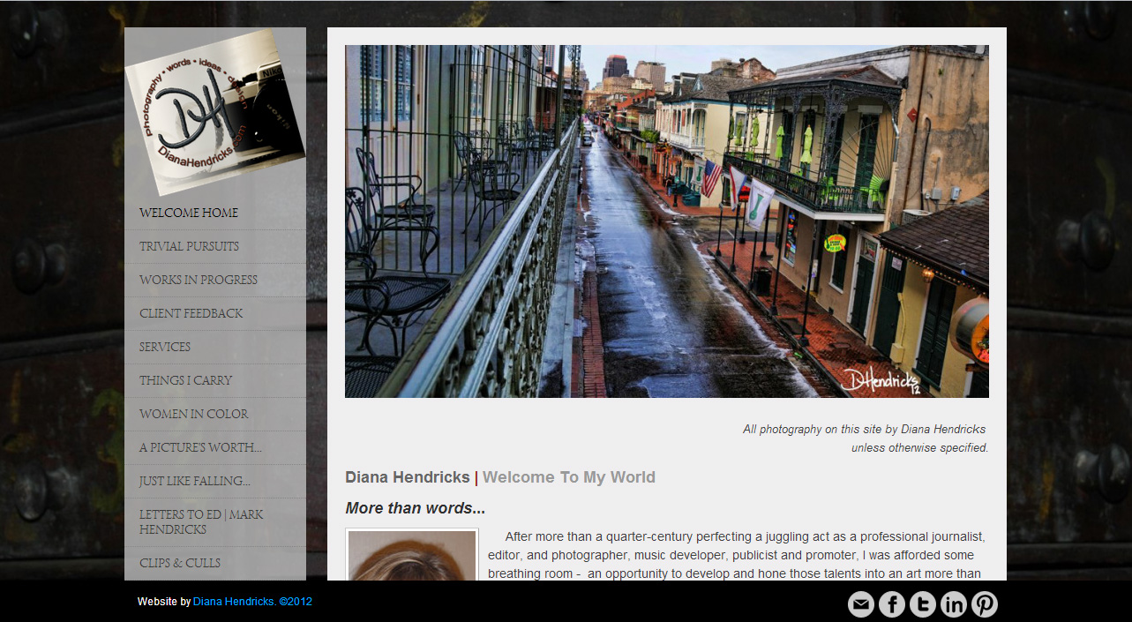
Task: Open the LinkedIn icon link
Action: click(x=954, y=604)
